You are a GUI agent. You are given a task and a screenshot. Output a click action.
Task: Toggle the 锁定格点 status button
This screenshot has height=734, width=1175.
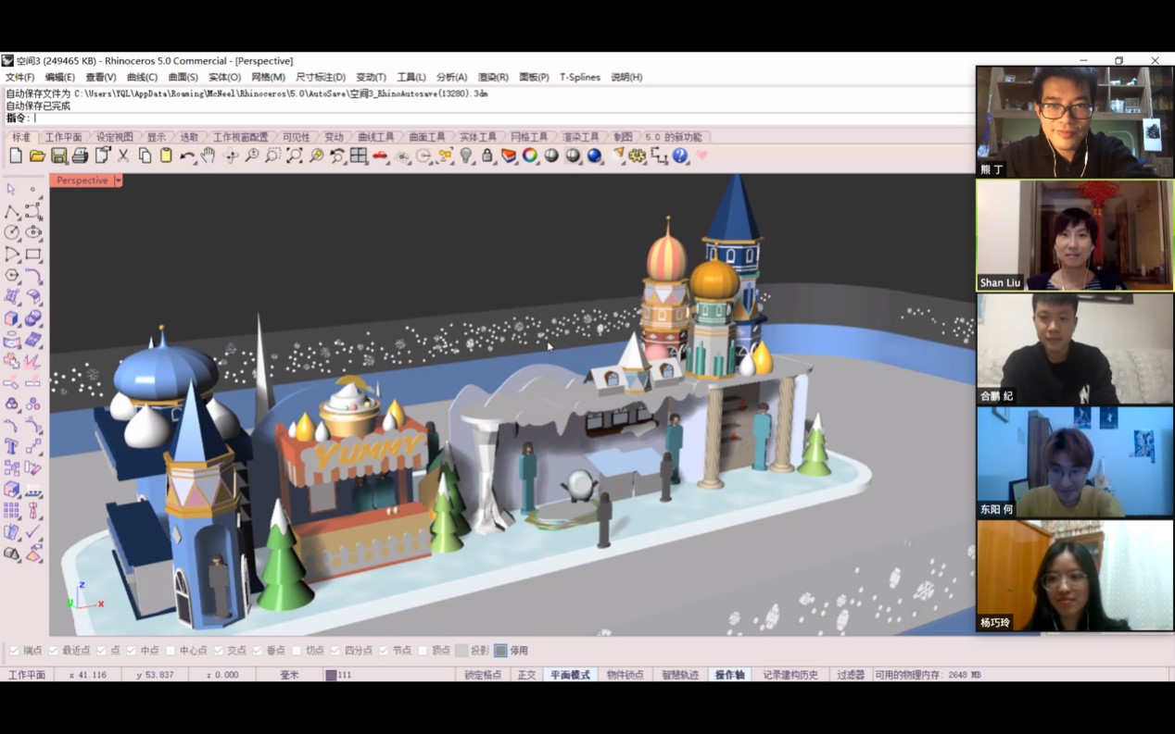click(483, 675)
